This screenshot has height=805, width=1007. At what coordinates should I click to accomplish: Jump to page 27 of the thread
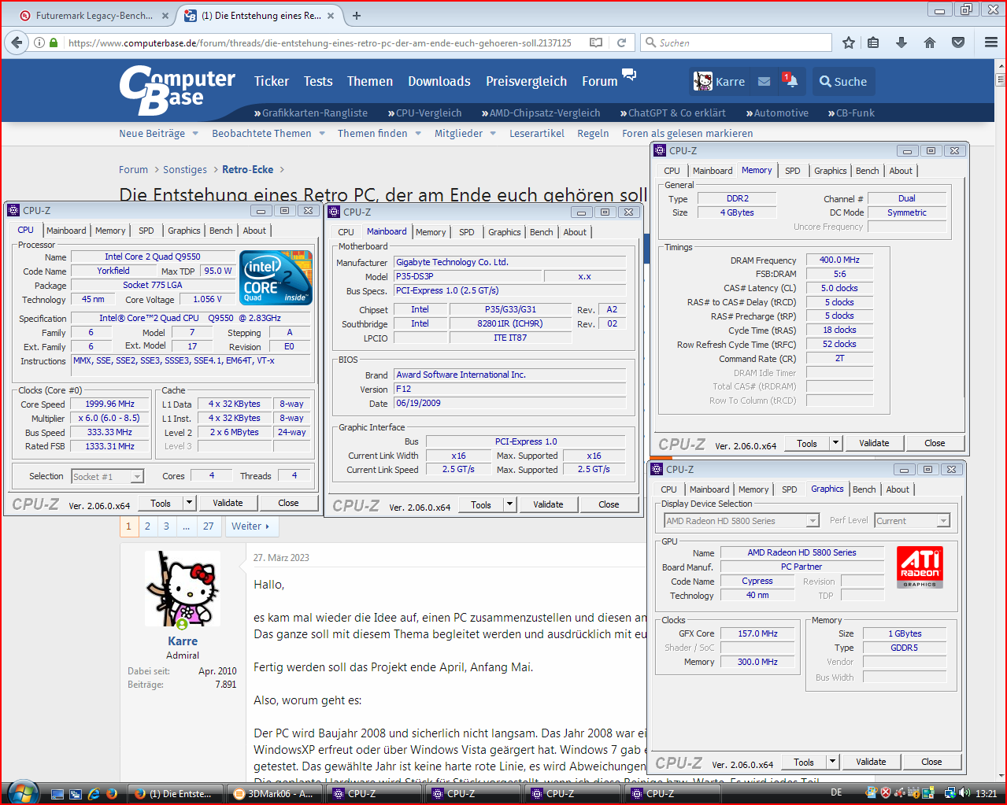pos(208,526)
